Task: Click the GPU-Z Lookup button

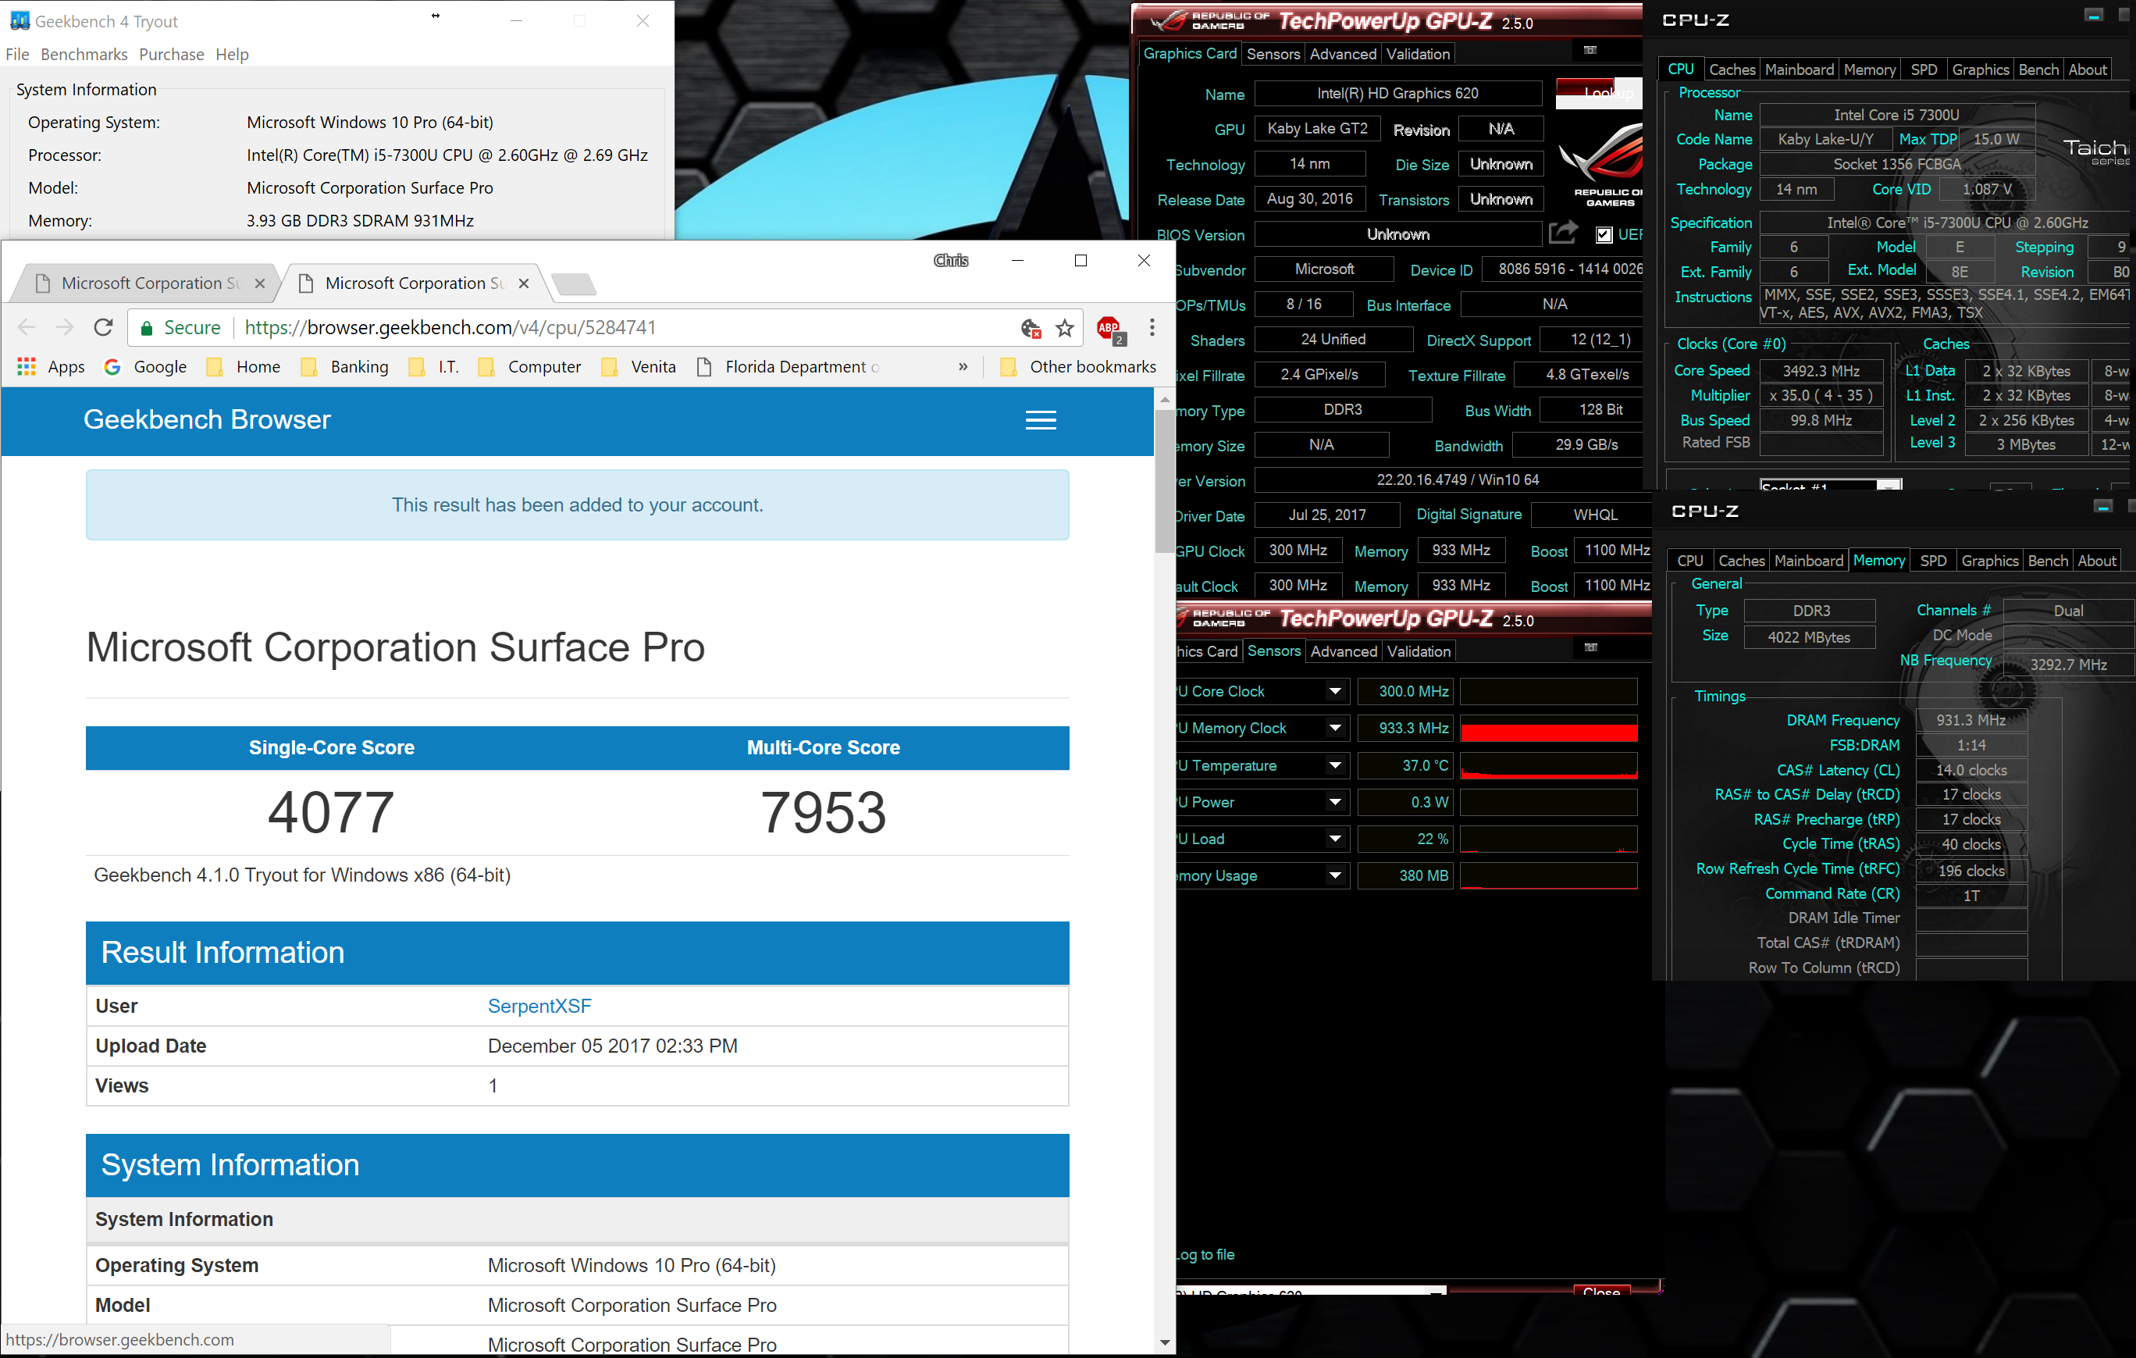Action: pyautogui.click(x=1598, y=93)
